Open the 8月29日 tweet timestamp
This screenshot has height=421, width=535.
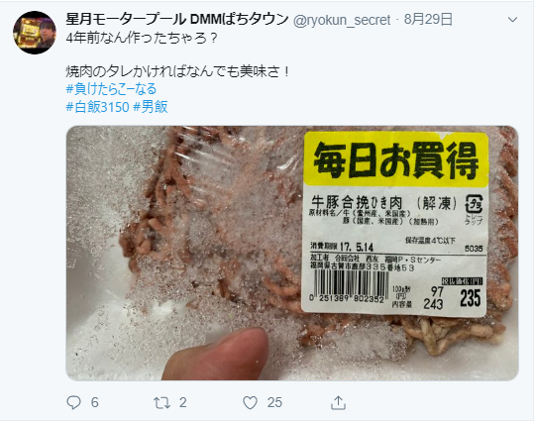[428, 20]
